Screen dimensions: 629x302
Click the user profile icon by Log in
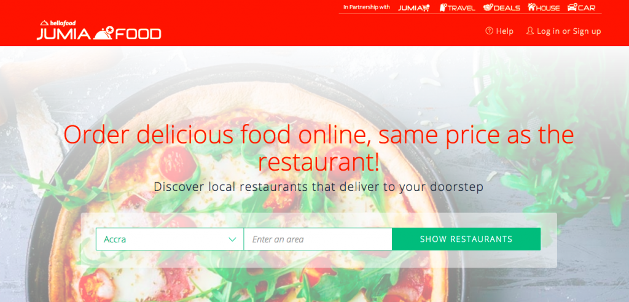(x=530, y=31)
